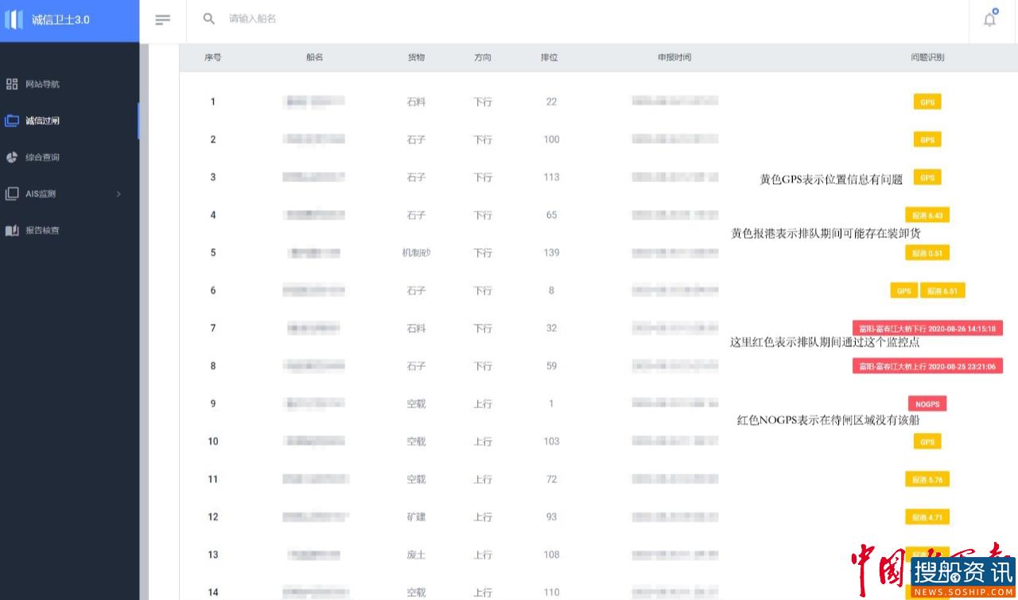Image resolution: width=1018 pixels, height=600 pixels.
Task: Click queue position 59
Action: (x=552, y=366)
